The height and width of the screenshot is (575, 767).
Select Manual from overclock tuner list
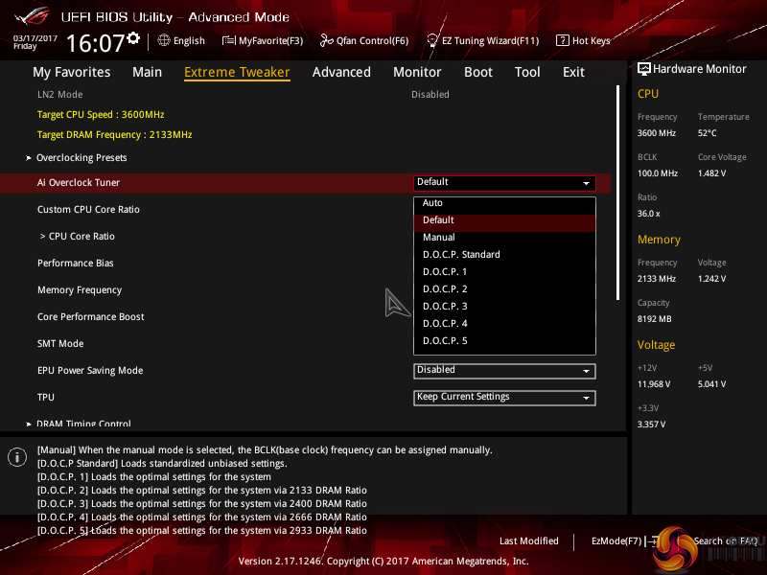pos(439,238)
